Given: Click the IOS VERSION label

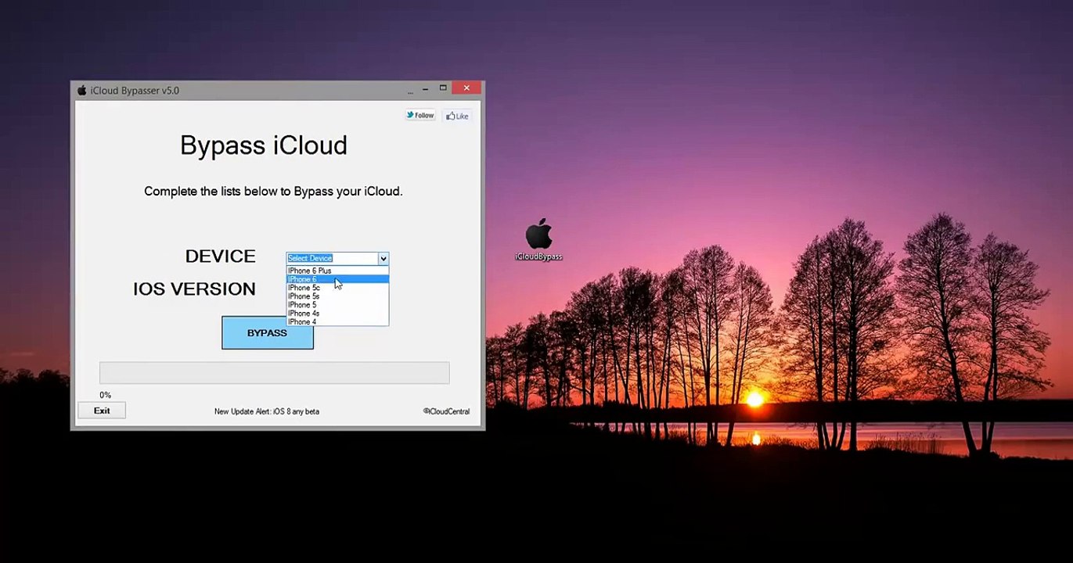Looking at the screenshot, I should 194,289.
